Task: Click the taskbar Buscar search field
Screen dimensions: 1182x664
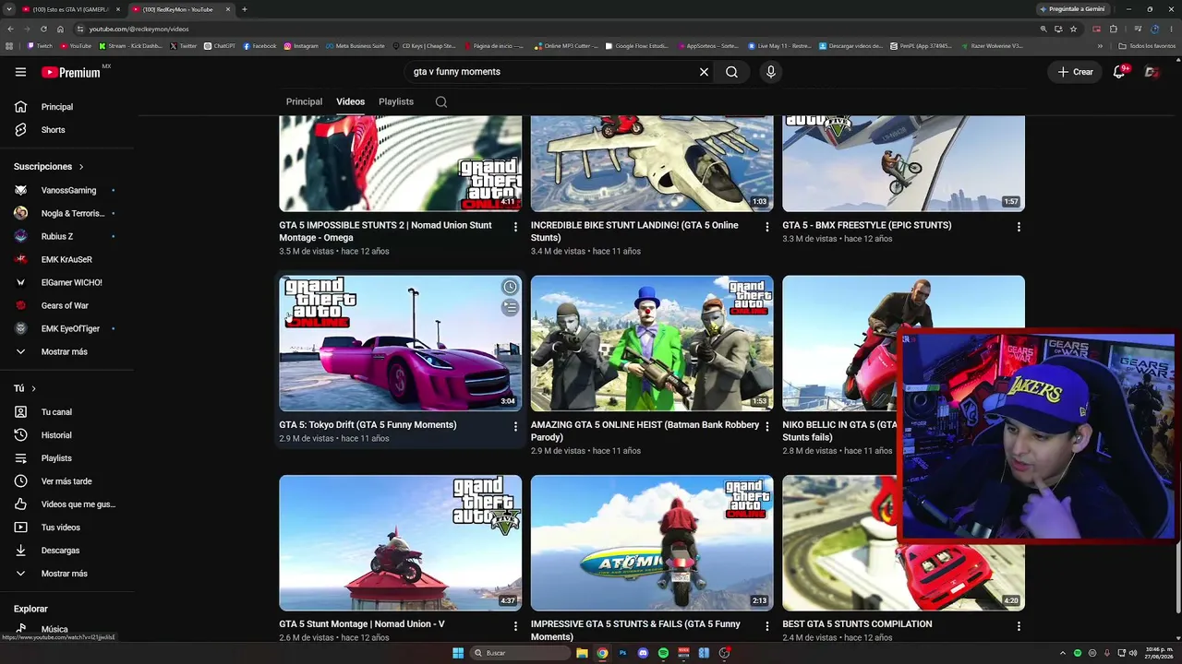Action: [519, 653]
